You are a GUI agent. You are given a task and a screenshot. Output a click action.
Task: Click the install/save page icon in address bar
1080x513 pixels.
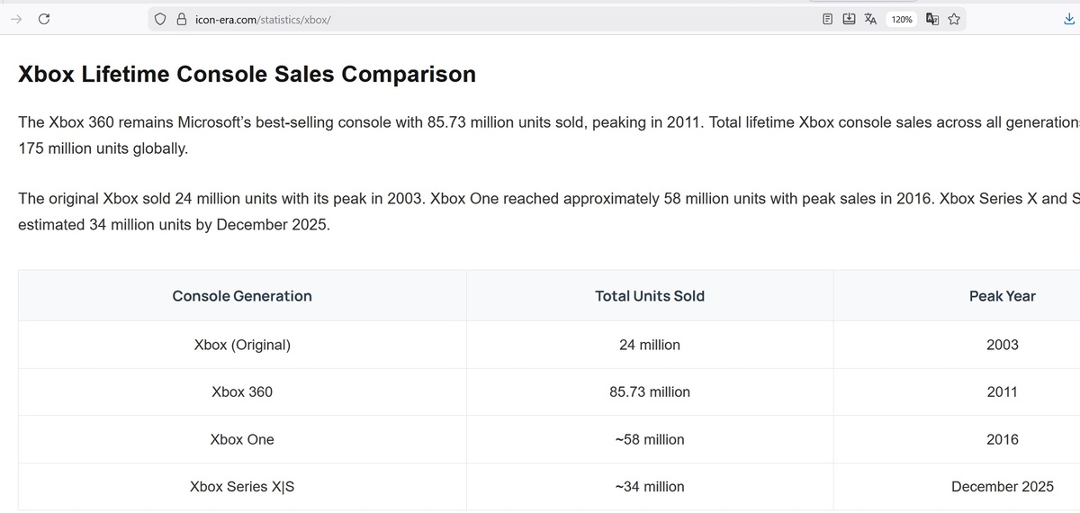click(x=849, y=19)
